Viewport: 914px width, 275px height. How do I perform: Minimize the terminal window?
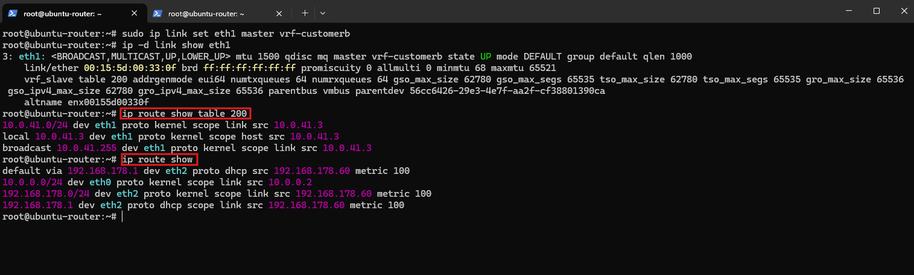849,11
